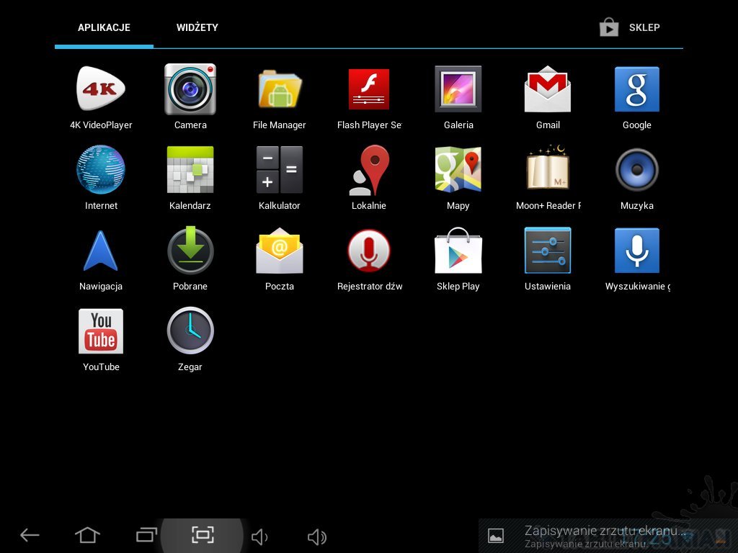The height and width of the screenshot is (553, 738).
Task: Switch to the Widżety tab
Action: [197, 27]
